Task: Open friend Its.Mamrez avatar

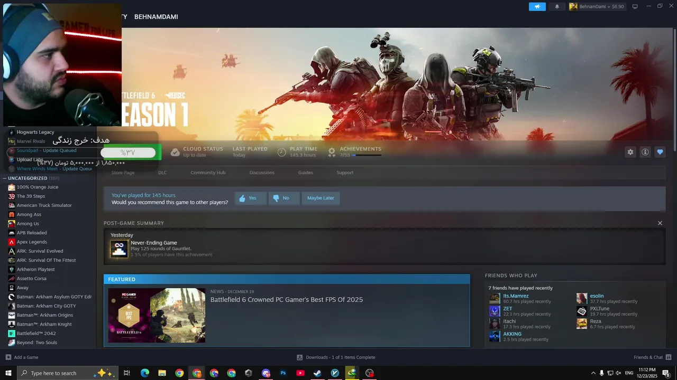Action: coord(495,298)
